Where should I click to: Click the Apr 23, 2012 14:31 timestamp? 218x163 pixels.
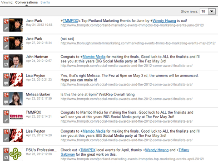point(39,117)
